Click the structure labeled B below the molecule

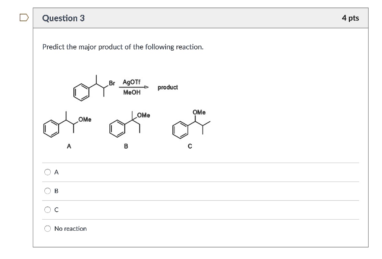pos(126,146)
